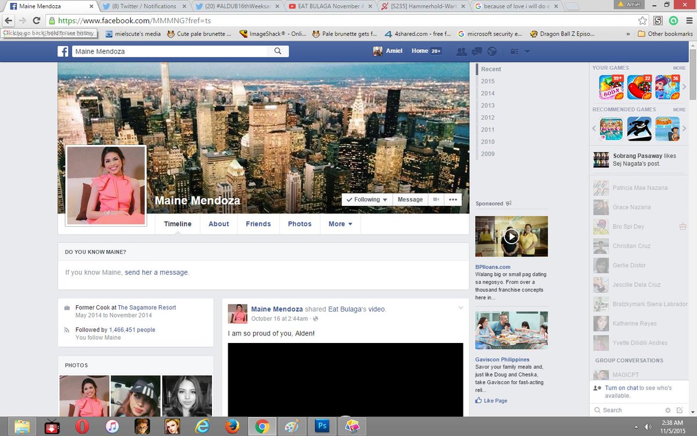Jump to 2015 on the timeline
697x436 pixels.
[x=488, y=81]
